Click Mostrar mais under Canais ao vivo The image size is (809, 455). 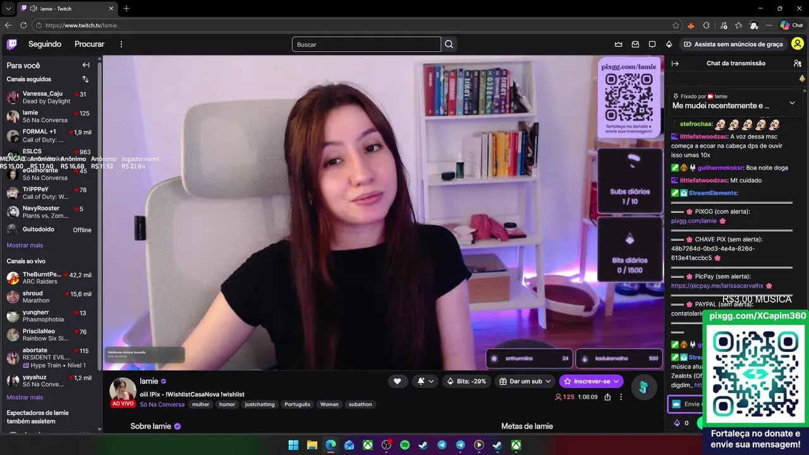[25, 397]
